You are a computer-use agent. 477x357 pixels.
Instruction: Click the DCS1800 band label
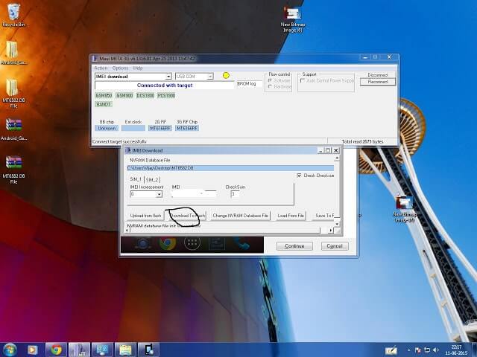[x=145, y=95]
